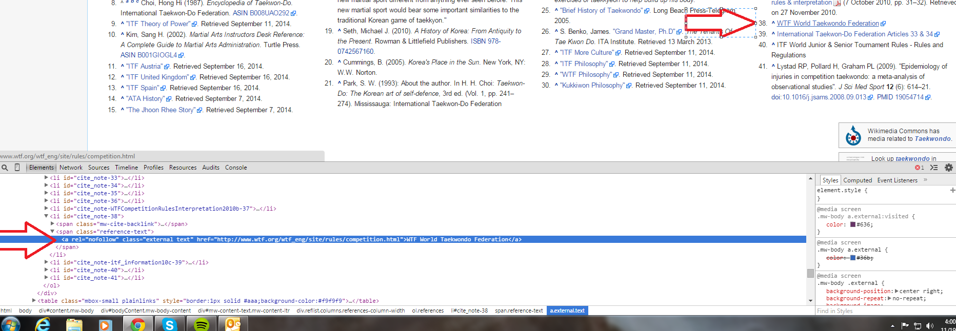Click the Windows Start button
This screenshot has height=331, width=956.
[10, 324]
